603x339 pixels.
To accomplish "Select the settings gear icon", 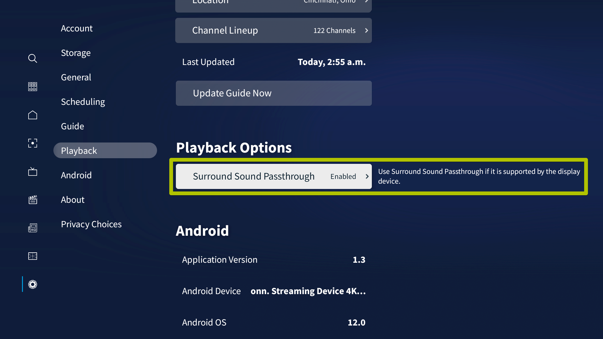I will (33, 284).
